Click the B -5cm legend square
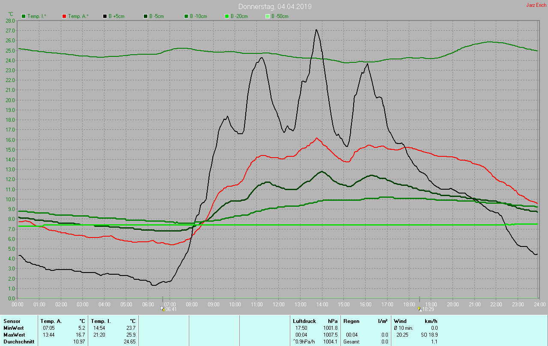 coord(146,16)
